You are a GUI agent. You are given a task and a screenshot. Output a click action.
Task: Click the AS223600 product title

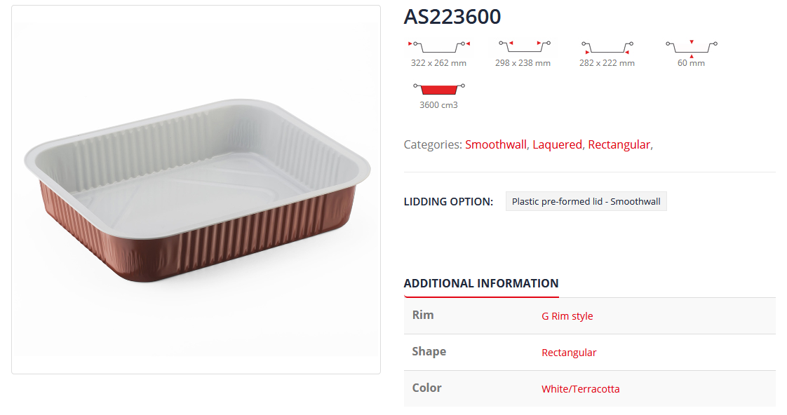click(452, 17)
